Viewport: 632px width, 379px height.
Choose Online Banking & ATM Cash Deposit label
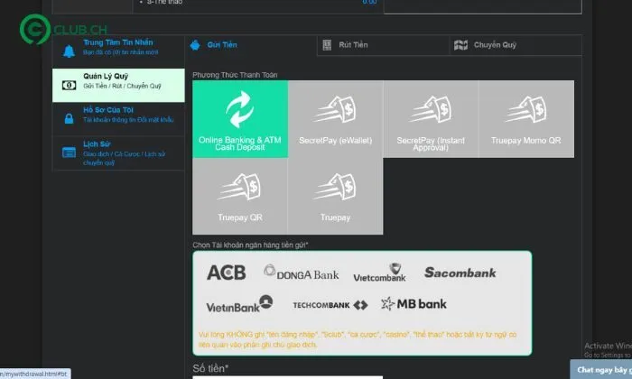tap(240, 143)
